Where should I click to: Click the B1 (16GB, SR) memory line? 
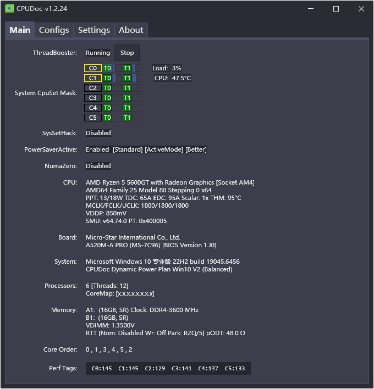point(107,318)
